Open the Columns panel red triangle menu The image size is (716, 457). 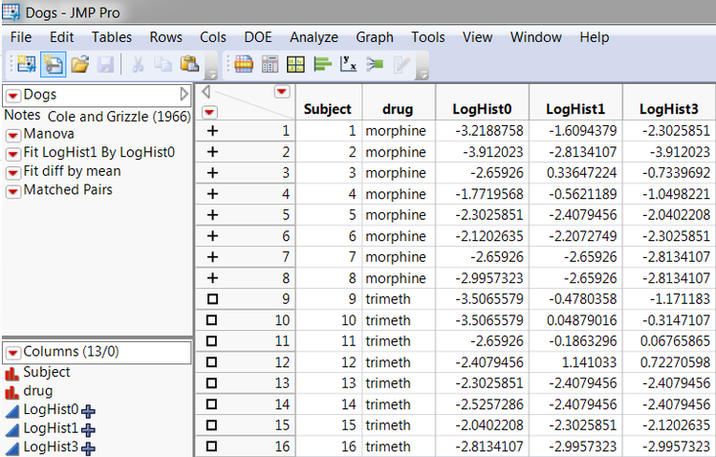13,352
